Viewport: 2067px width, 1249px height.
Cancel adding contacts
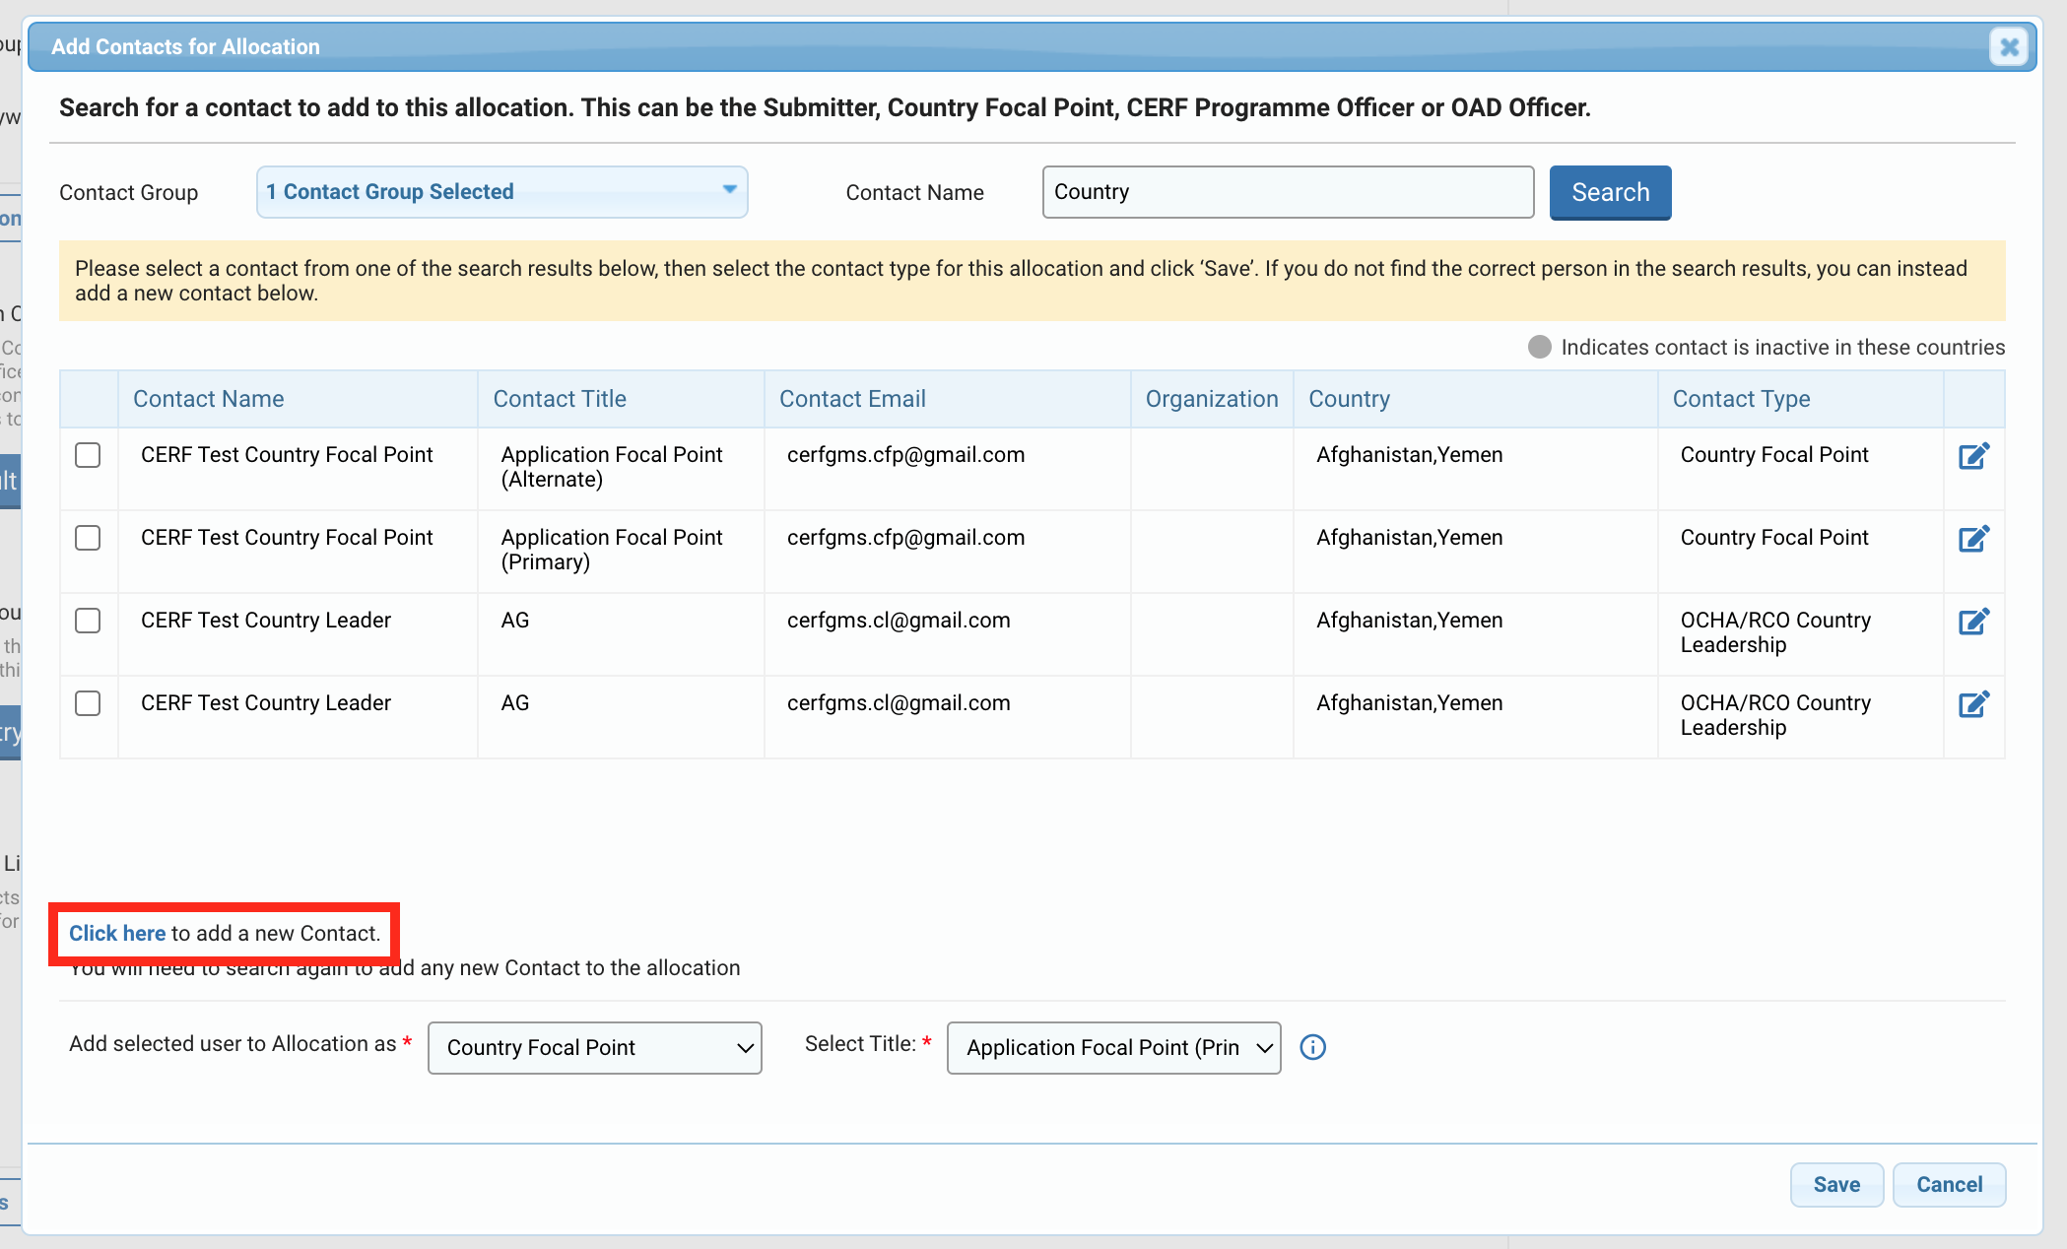1949,1185
